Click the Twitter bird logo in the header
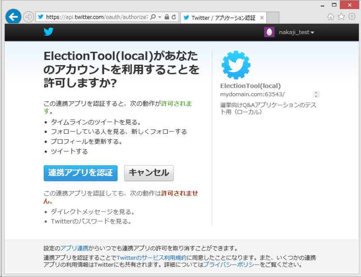 [49, 32]
